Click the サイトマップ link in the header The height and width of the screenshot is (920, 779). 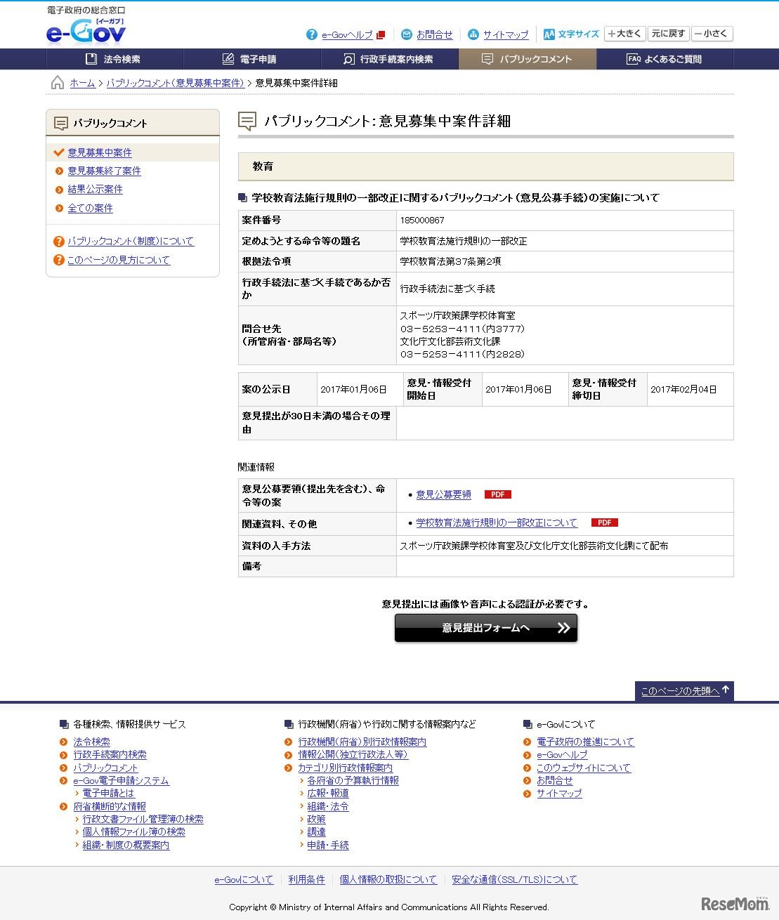(504, 34)
